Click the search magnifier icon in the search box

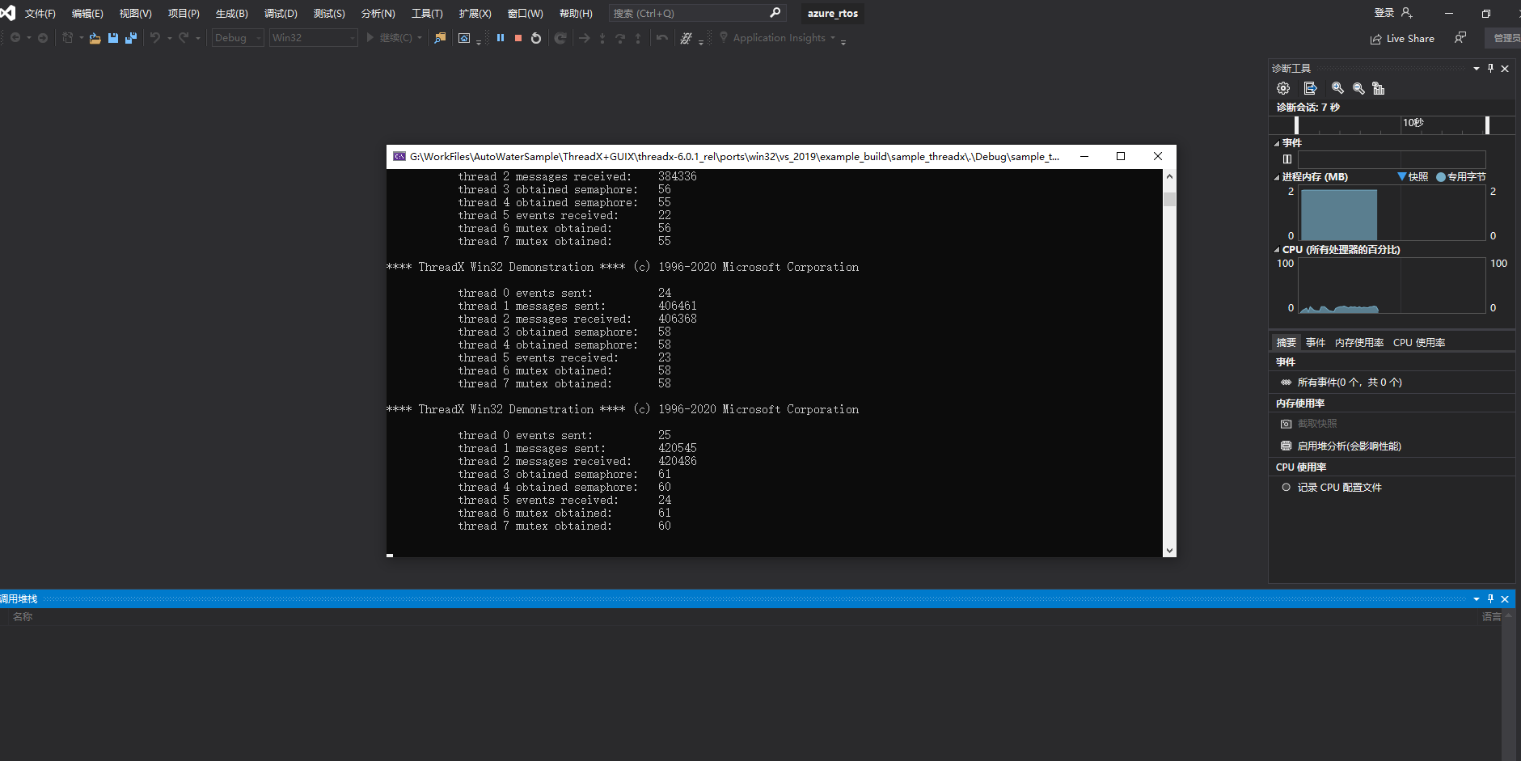(775, 13)
